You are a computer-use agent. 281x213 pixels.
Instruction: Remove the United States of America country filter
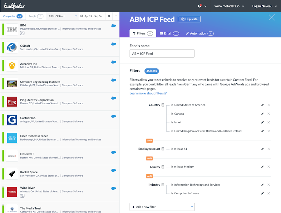click(269, 105)
